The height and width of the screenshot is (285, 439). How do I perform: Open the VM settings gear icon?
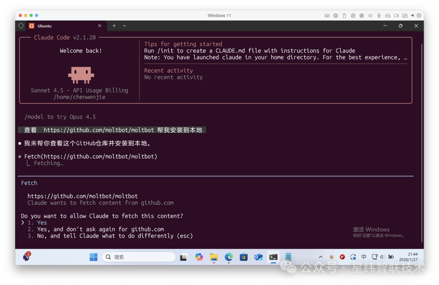pyautogui.click(x=419, y=15)
